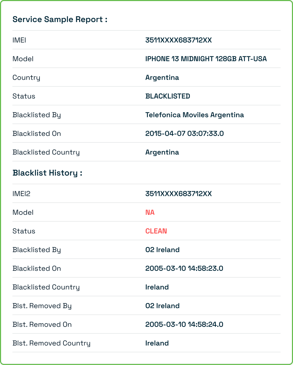Select the IMEI label in first row
This screenshot has height=365, width=293.
click(x=19, y=40)
